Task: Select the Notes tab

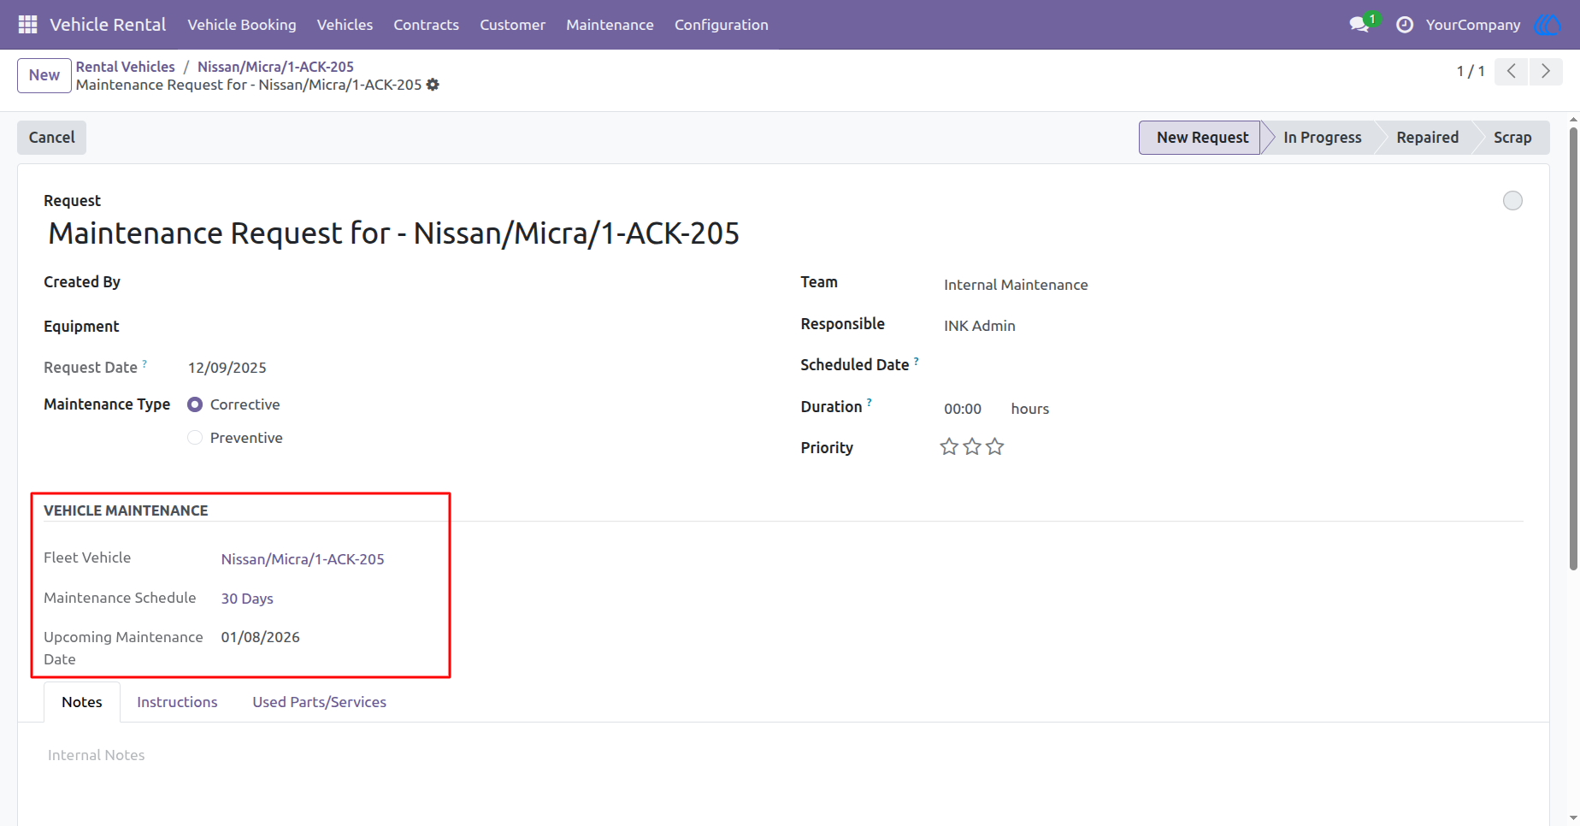Action: (x=82, y=702)
